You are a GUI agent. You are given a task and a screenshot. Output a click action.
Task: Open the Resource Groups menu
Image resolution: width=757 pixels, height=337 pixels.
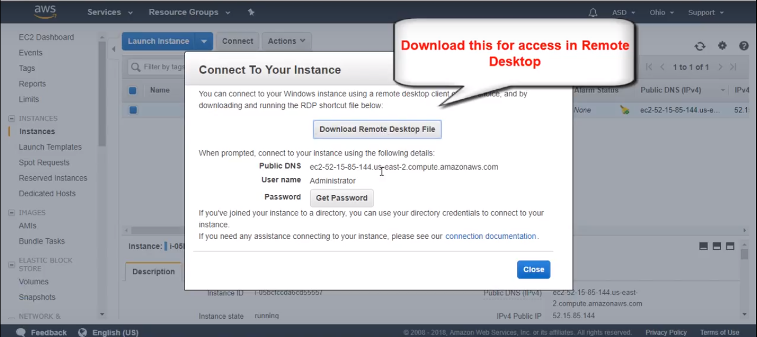click(188, 12)
